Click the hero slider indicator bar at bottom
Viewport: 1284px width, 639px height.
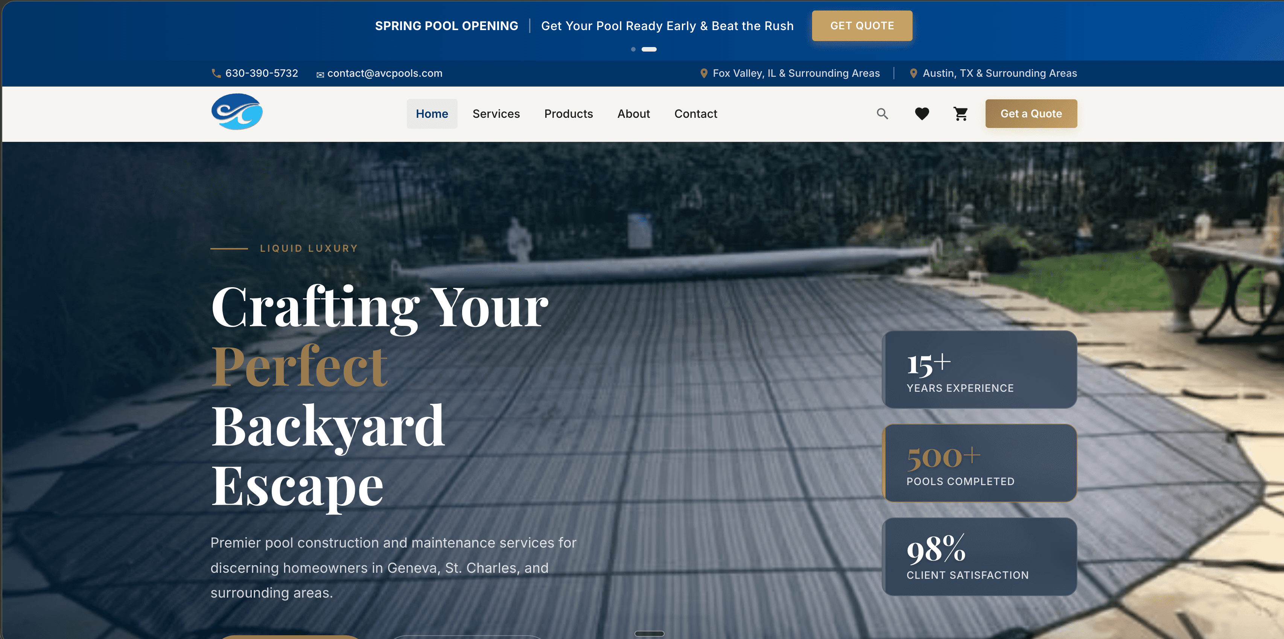click(x=649, y=633)
